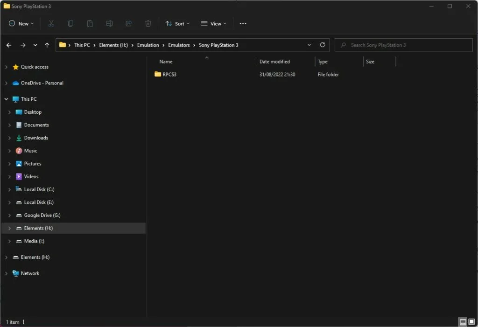Click Emulators in address breadcrumb
This screenshot has width=478, height=327.
coord(179,45)
